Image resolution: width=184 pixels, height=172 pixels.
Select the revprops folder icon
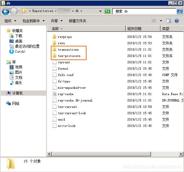(x=54, y=37)
